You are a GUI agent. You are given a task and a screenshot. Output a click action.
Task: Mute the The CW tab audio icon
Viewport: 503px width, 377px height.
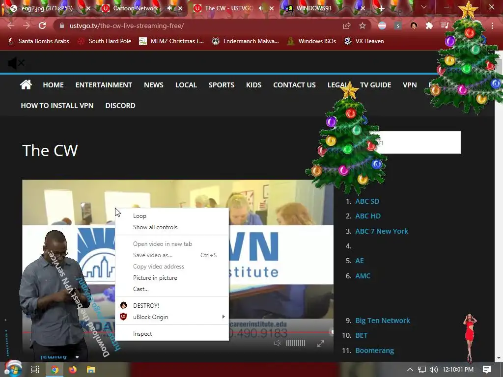point(261,8)
